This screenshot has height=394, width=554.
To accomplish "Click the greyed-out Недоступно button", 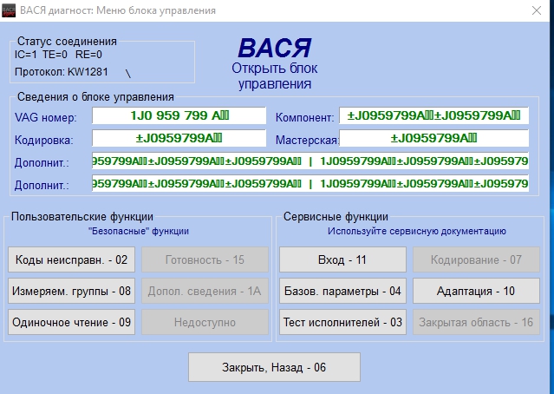I will [x=203, y=322].
